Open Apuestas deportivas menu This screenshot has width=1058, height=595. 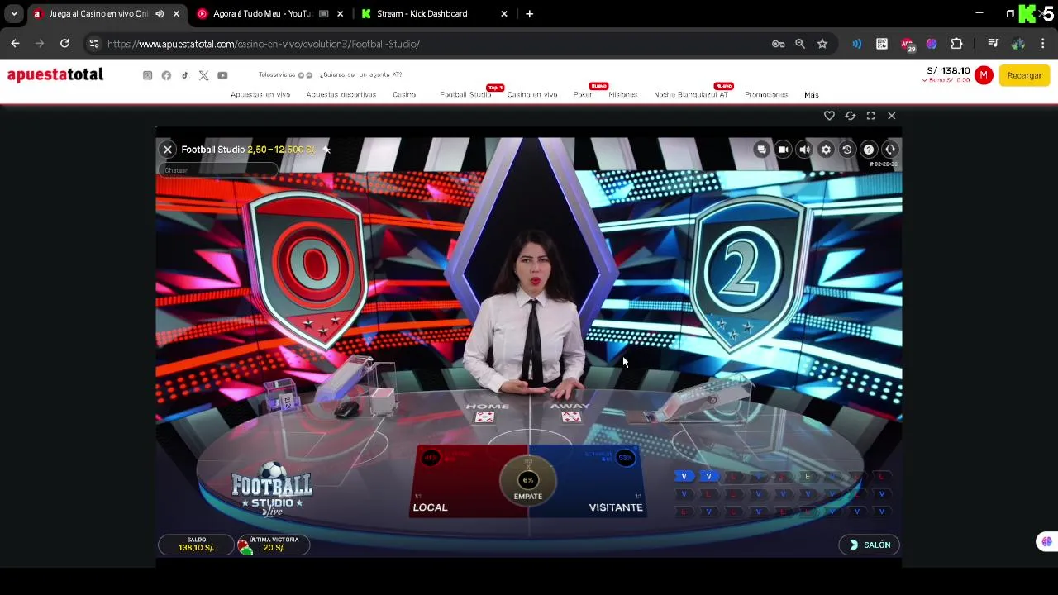coord(341,94)
